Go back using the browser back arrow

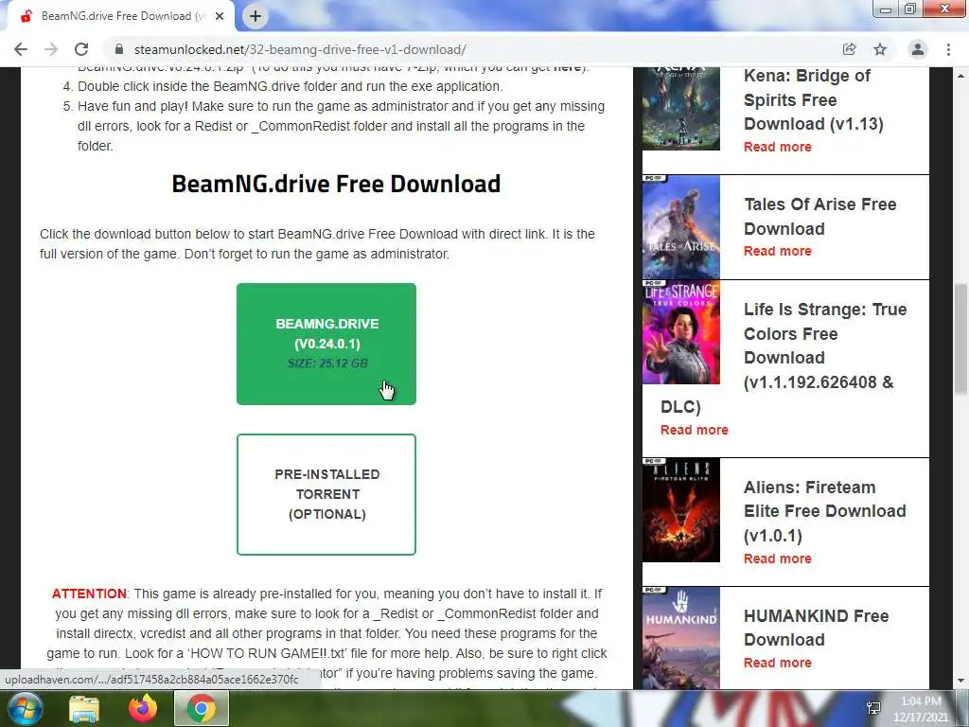click(x=21, y=49)
